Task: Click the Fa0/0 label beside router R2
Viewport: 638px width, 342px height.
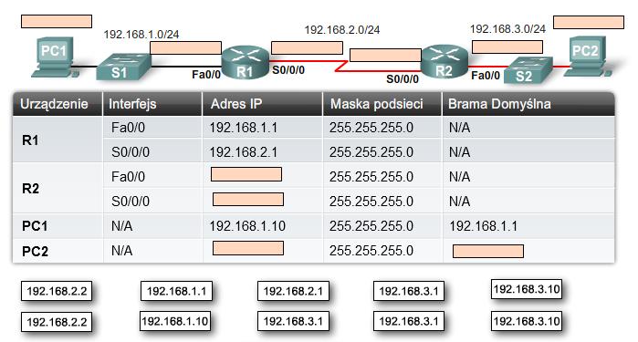Action: [486, 75]
